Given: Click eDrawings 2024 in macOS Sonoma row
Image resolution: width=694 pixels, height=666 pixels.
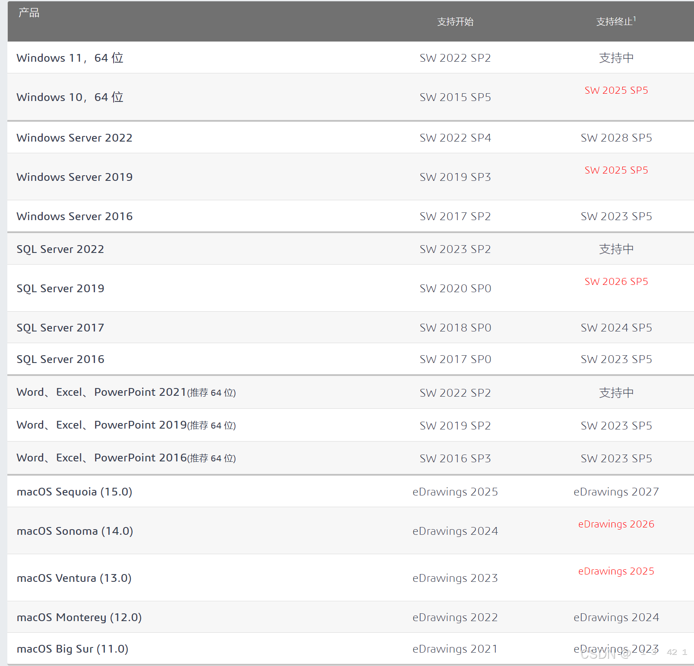Looking at the screenshot, I should (455, 531).
